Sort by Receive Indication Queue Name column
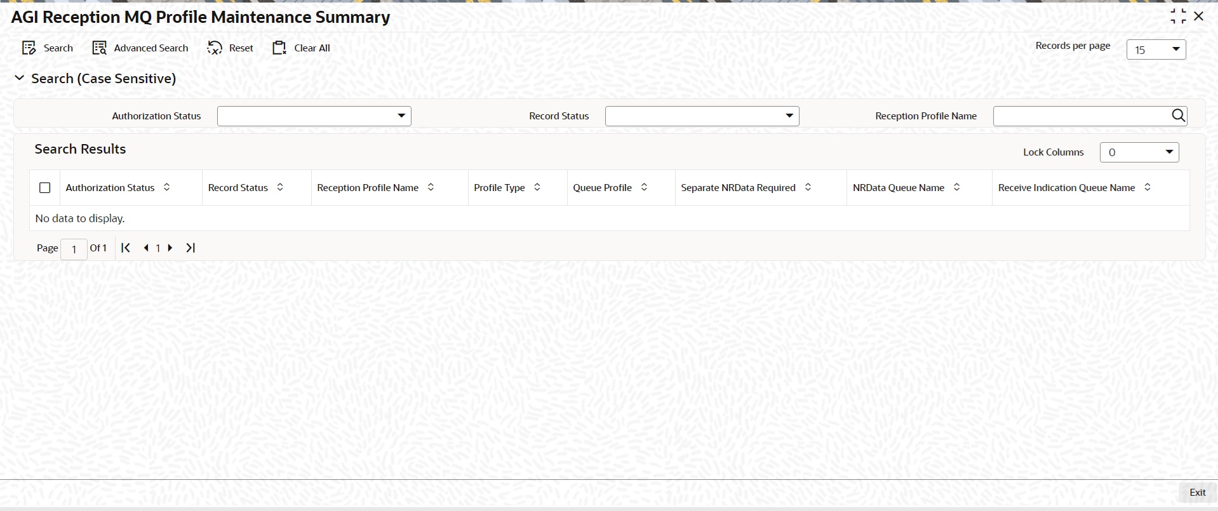 1148,187
